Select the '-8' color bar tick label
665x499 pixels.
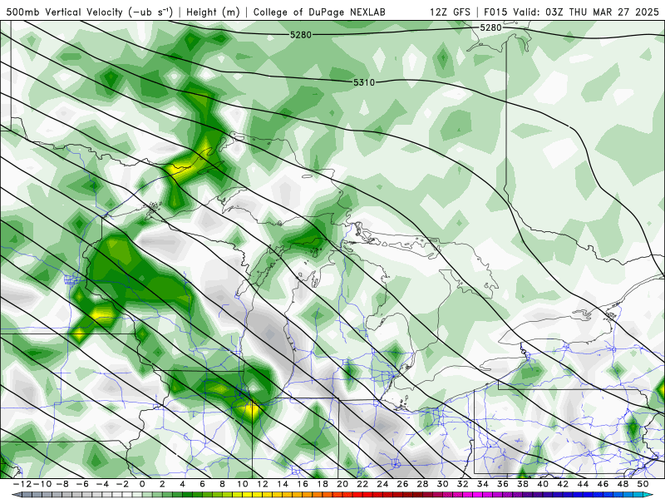coord(62,484)
